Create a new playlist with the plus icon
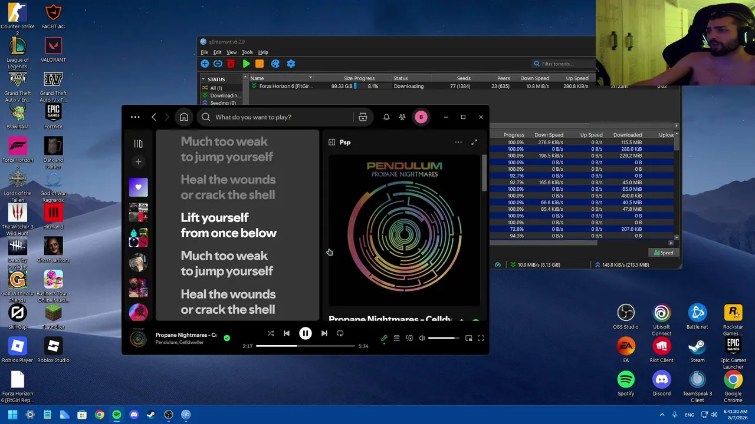The width and height of the screenshot is (755, 424). pos(138,162)
